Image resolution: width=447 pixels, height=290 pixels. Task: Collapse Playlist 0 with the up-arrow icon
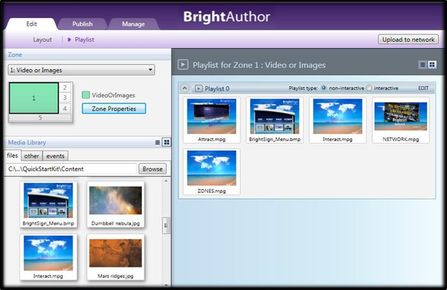pyautogui.click(x=185, y=88)
